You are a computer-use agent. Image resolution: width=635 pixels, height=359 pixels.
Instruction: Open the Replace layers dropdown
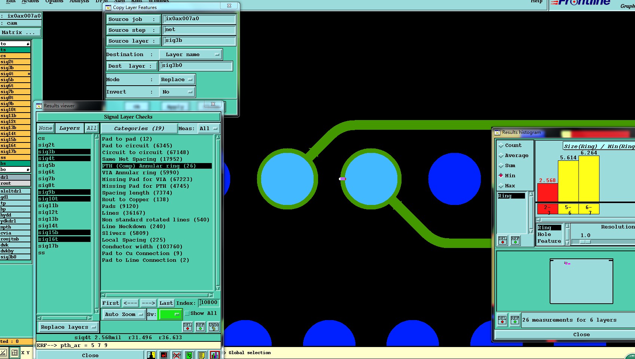click(68, 327)
